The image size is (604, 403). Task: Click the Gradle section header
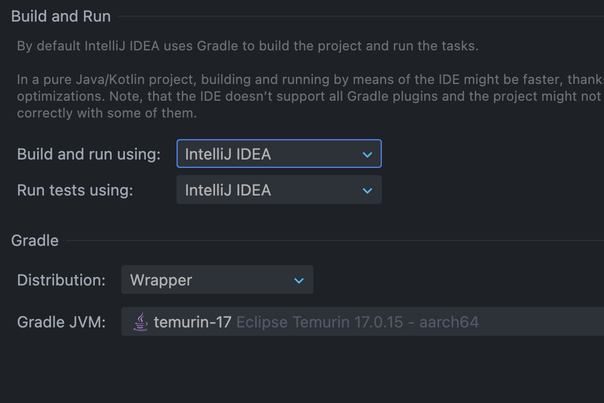35,240
